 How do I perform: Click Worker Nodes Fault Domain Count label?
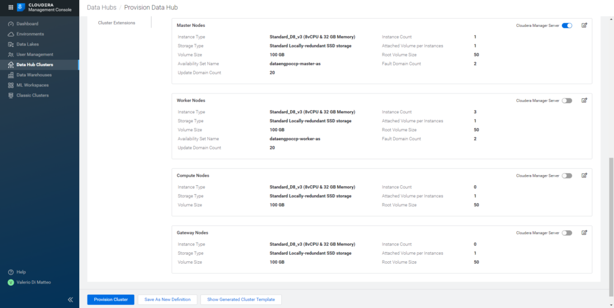tap(401, 139)
